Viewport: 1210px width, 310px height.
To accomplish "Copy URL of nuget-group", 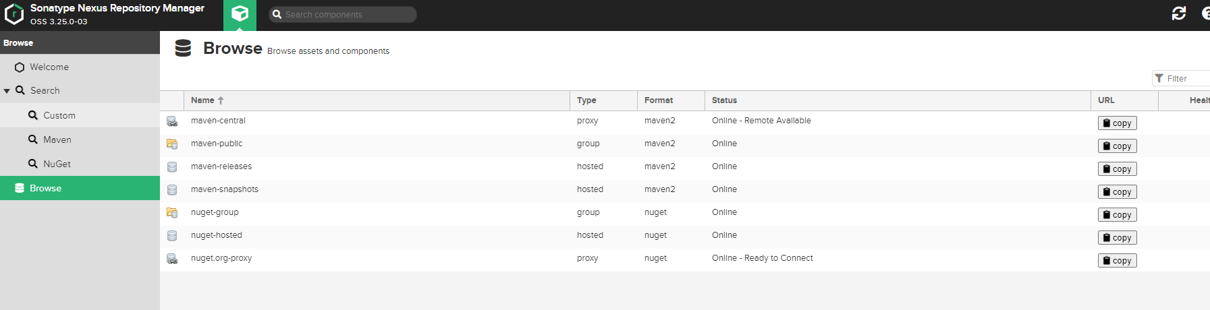I will pyautogui.click(x=1117, y=214).
